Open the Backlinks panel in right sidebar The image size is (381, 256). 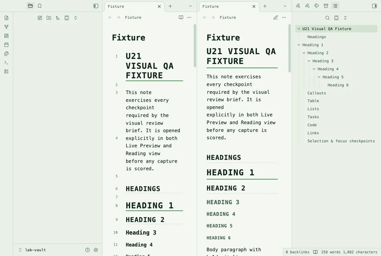coord(298,6)
